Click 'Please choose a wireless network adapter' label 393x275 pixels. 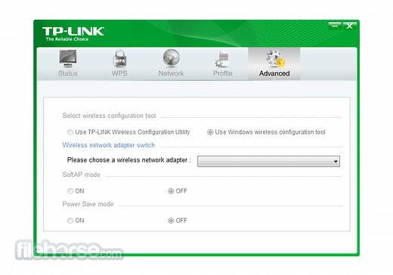point(128,160)
